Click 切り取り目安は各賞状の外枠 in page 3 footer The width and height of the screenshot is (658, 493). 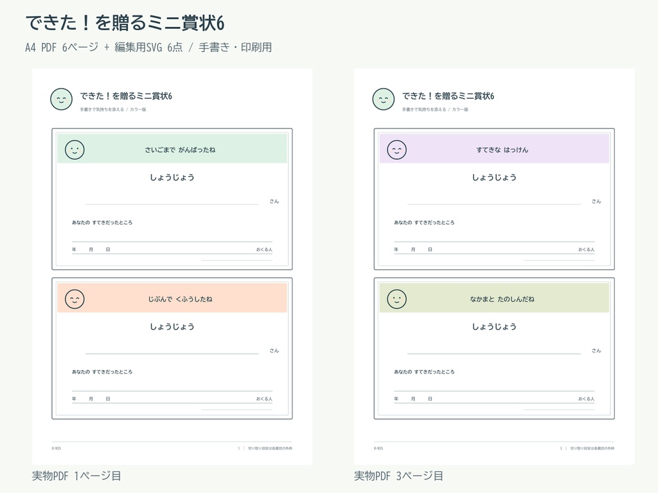click(x=592, y=448)
